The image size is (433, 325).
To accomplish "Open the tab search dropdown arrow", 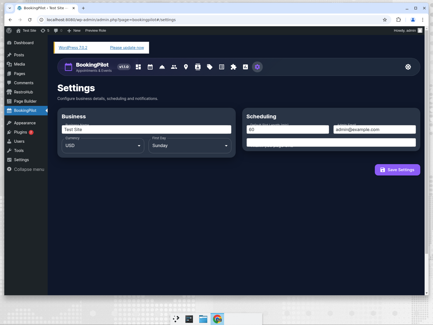I will [10, 8].
